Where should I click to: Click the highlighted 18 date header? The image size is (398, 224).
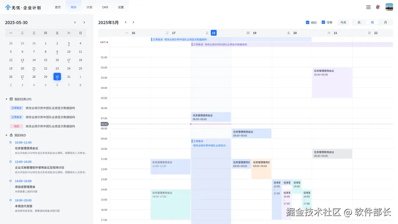pyautogui.click(x=213, y=33)
